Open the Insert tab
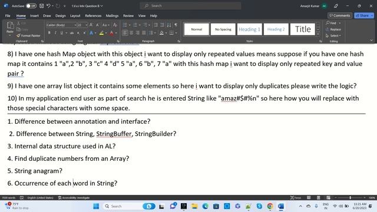This screenshot has width=377, height=212. pyautogui.click(x=34, y=16)
